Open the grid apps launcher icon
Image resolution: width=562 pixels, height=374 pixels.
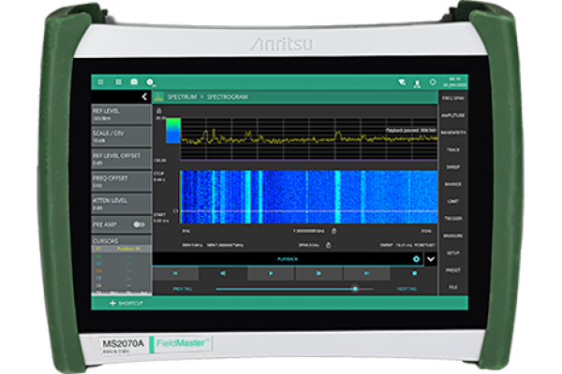[x=118, y=82]
